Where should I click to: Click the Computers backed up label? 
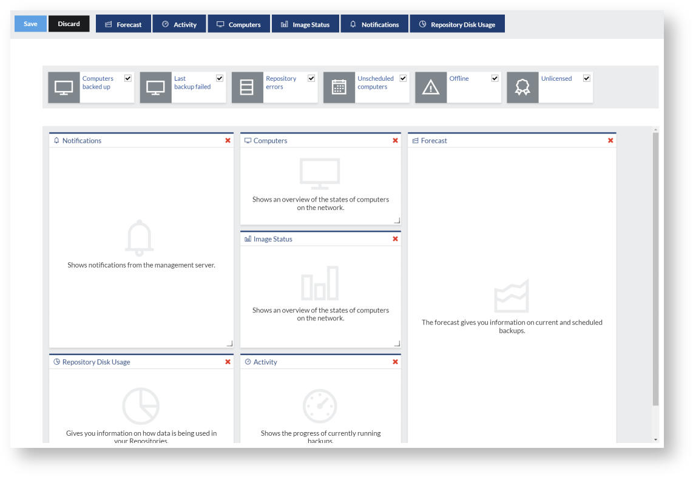(x=98, y=83)
